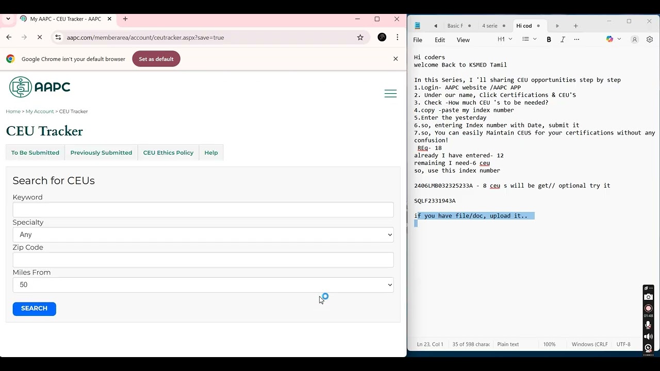Open Notepad account profile icon

[635, 40]
